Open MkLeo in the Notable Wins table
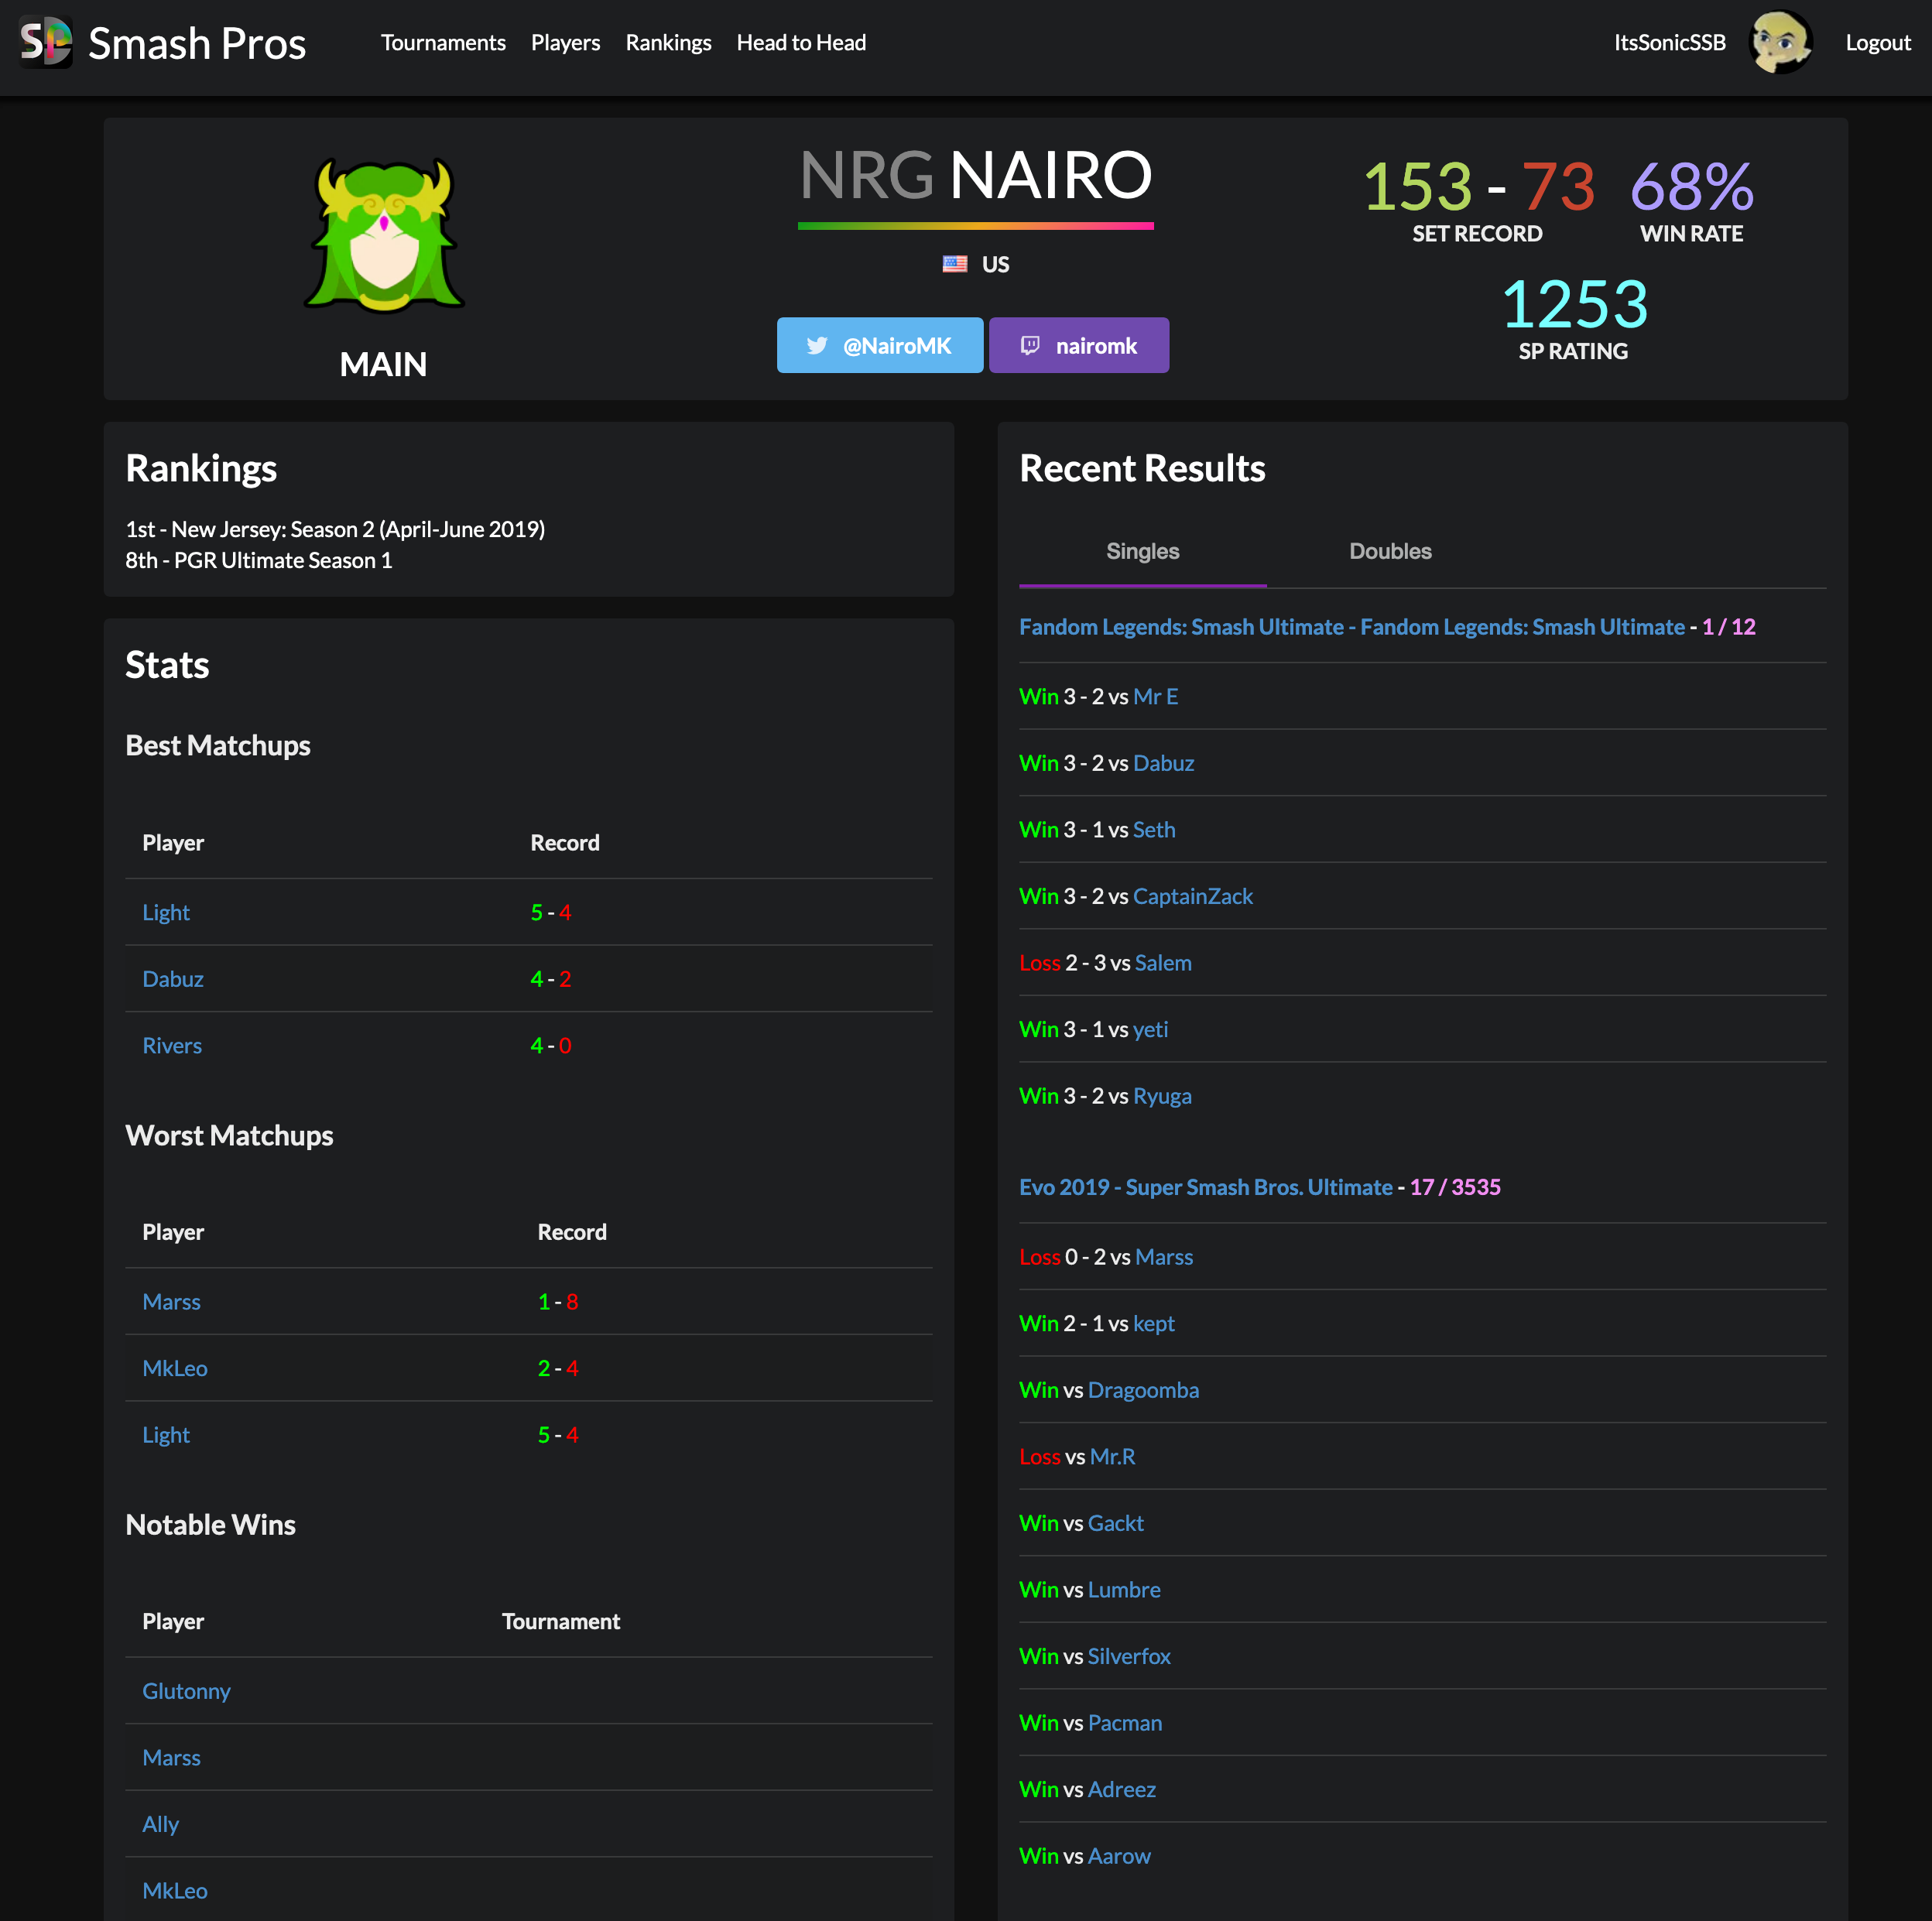 (x=175, y=1891)
